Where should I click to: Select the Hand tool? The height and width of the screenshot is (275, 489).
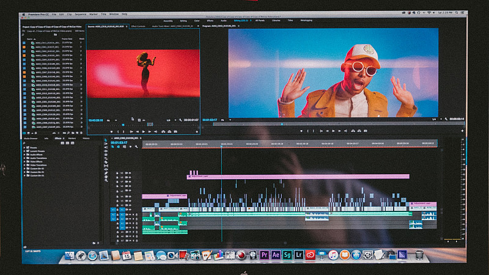(106, 177)
